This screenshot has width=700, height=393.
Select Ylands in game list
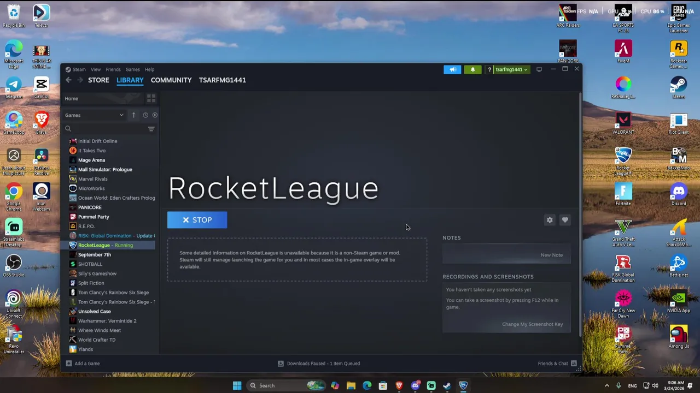coord(85,349)
